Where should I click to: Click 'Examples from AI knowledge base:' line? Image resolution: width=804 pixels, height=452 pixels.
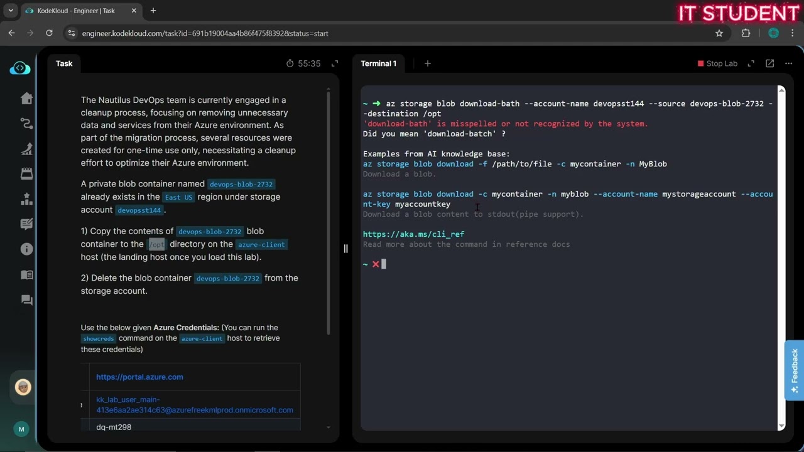(436, 154)
